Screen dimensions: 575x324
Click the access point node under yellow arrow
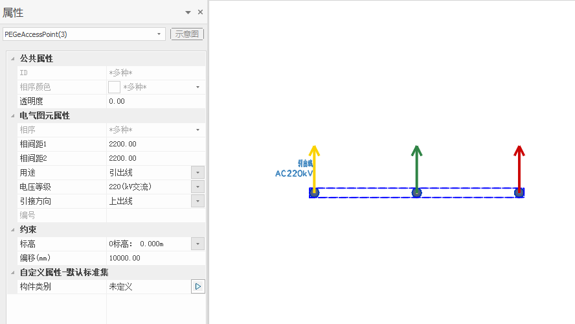(314, 192)
